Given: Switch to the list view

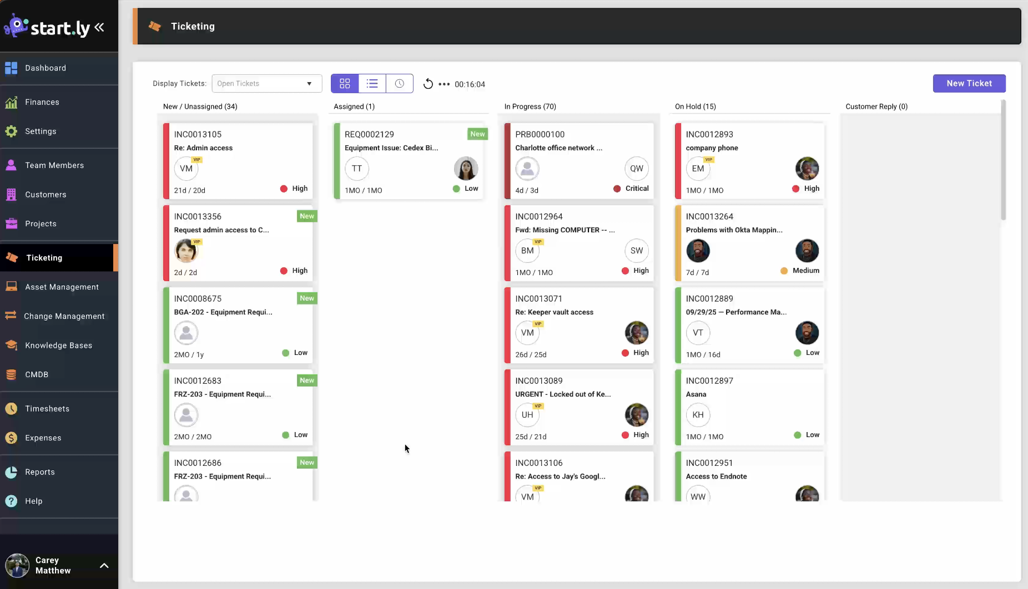Looking at the screenshot, I should coord(372,83).
